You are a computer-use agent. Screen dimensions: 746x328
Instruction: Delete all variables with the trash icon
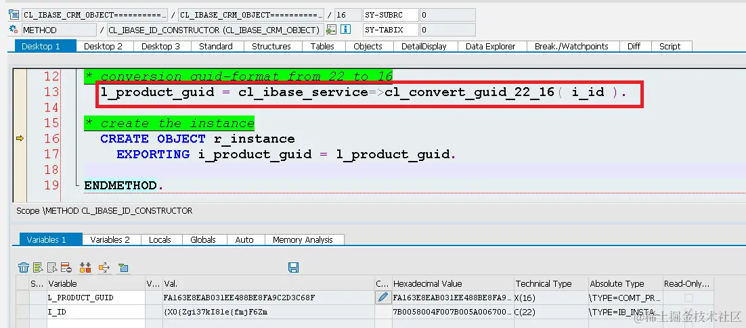(23, 268)
